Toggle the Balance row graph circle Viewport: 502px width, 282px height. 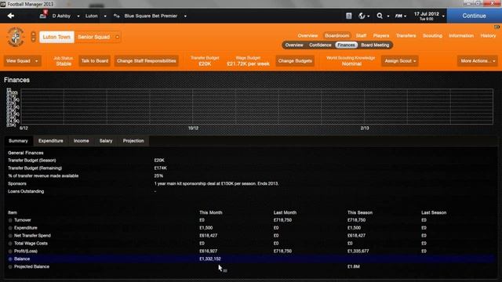click(x=10, y=259)
